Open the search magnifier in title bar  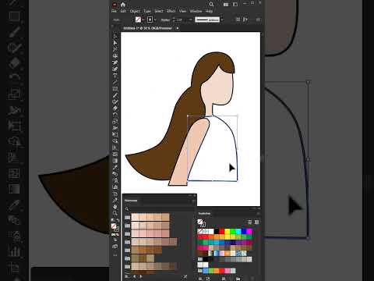(x=211, y=4)
